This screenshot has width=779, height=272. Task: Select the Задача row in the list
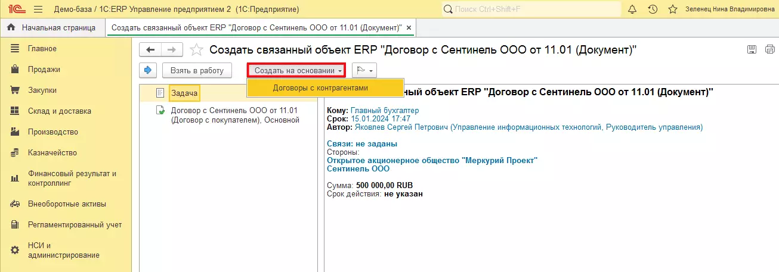point(229,93)
